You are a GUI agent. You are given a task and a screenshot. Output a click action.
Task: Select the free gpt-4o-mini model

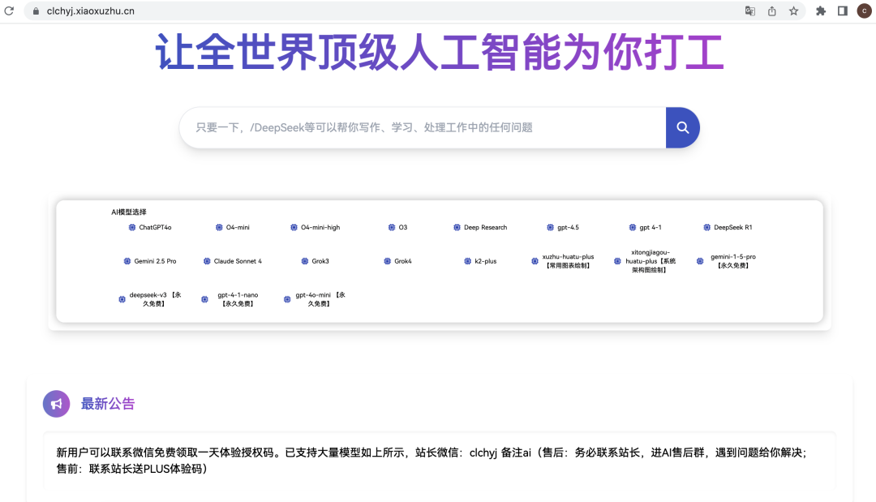[315, 299]
